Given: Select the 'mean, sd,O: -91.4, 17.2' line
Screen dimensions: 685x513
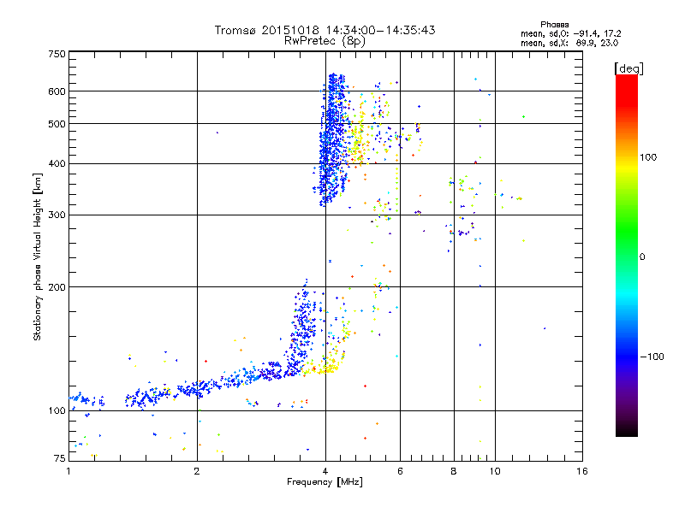Looking at the screenshot, I should click(570, 33).
